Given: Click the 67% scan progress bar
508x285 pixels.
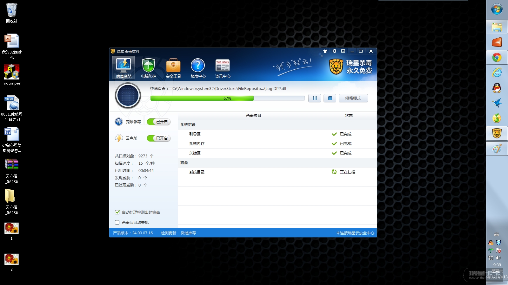Looking at the screenshot, I should (x=227, y=98).
